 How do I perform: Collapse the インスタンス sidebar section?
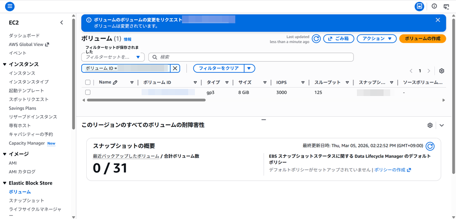5,64
